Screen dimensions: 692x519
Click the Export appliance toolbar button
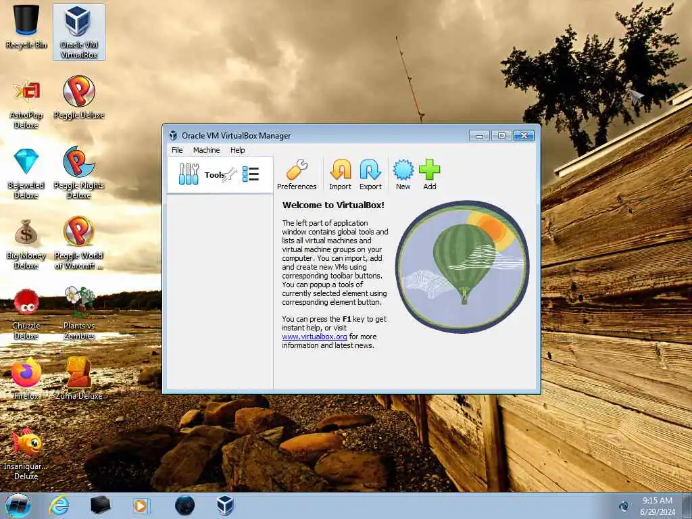370,175
